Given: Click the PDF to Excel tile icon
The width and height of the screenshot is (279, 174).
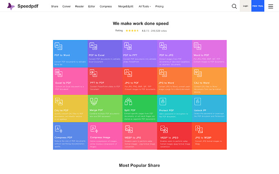Looking at the screenshot, I should tap(93, 46).
